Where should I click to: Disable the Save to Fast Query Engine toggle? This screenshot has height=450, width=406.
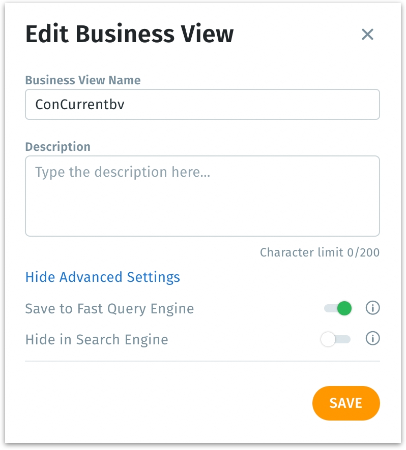coord(338,308)
